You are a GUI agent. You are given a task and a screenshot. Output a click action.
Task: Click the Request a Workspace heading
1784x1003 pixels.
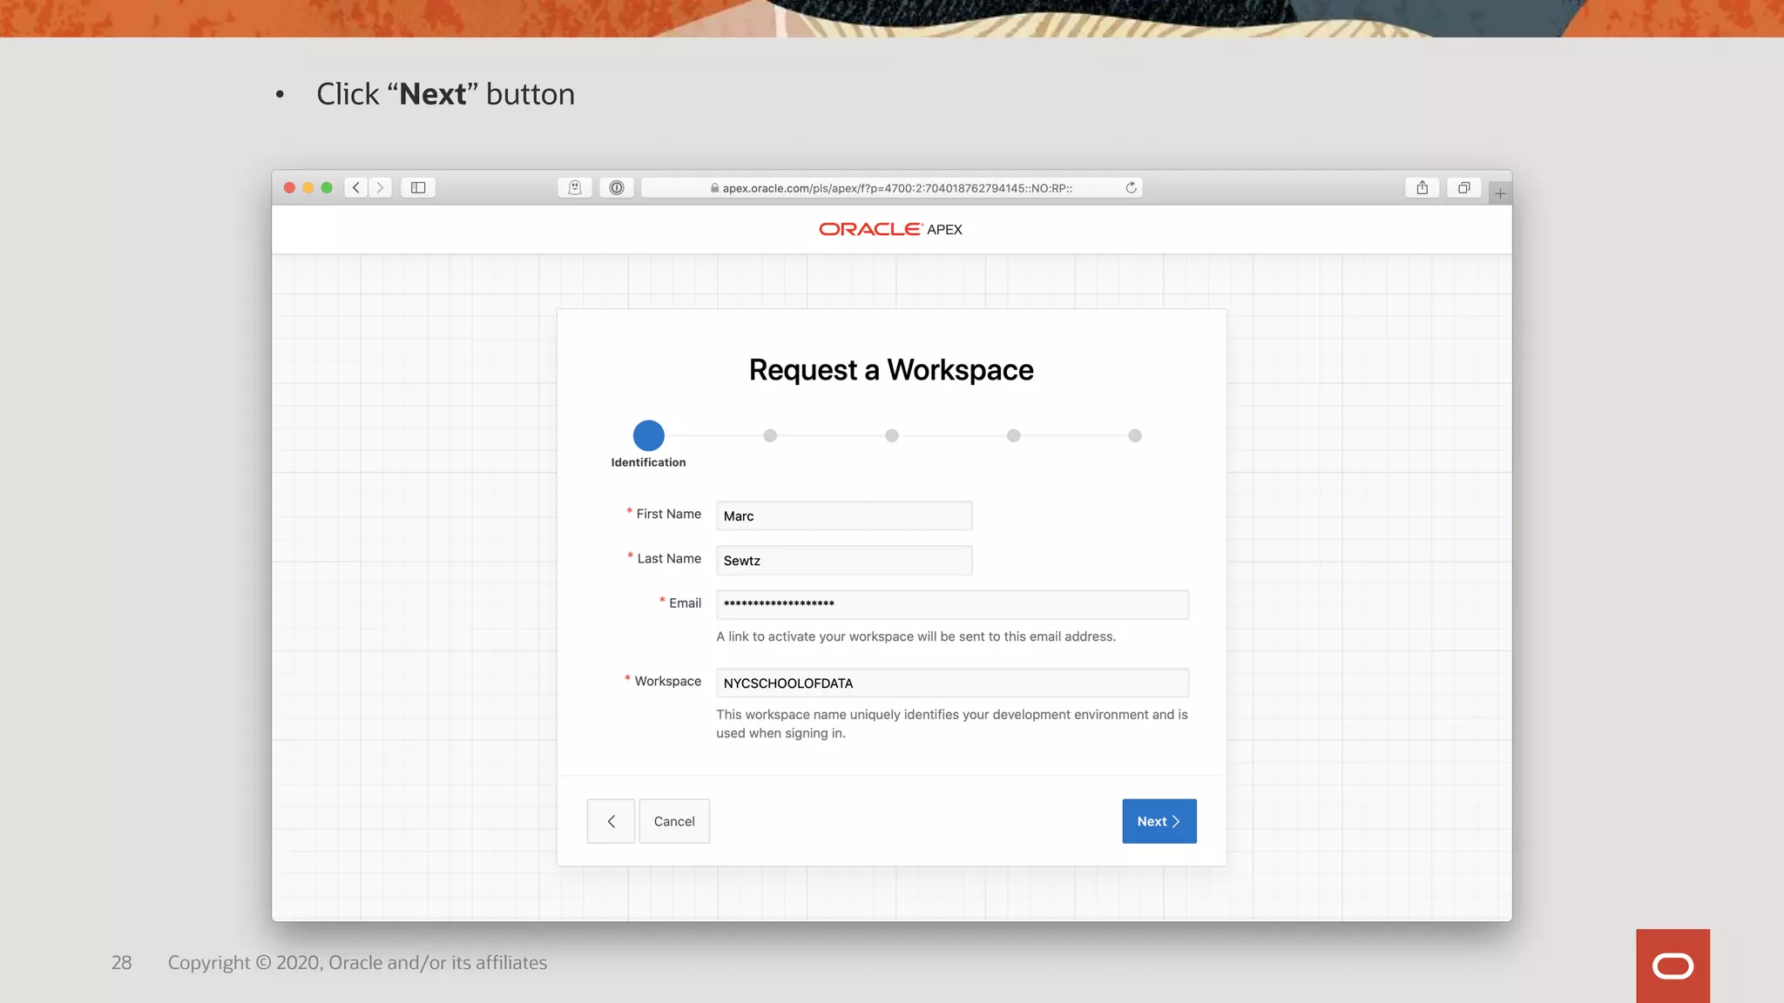coord(891,370)
